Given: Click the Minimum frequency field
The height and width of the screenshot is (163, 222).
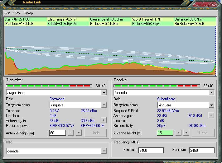Looking at the screenshot, I should (x=151, y=150).
